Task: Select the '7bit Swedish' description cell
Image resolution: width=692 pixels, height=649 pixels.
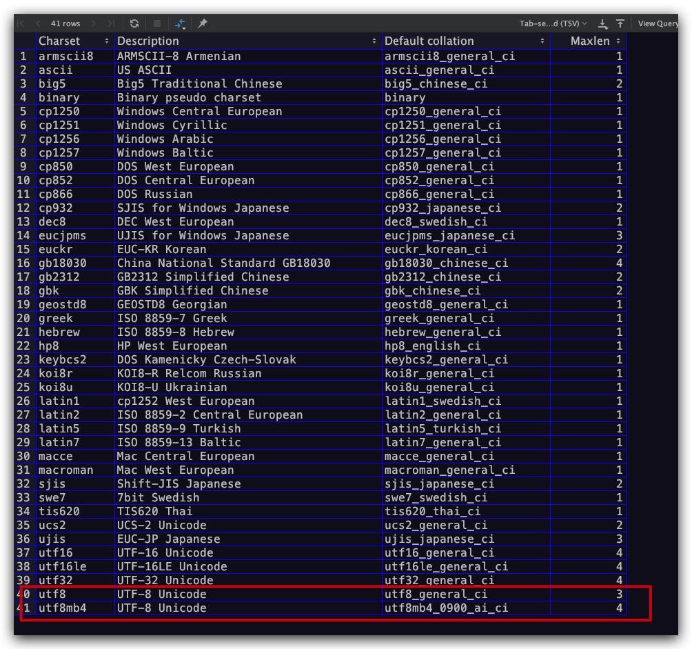Action: click(x=248, y=497)
